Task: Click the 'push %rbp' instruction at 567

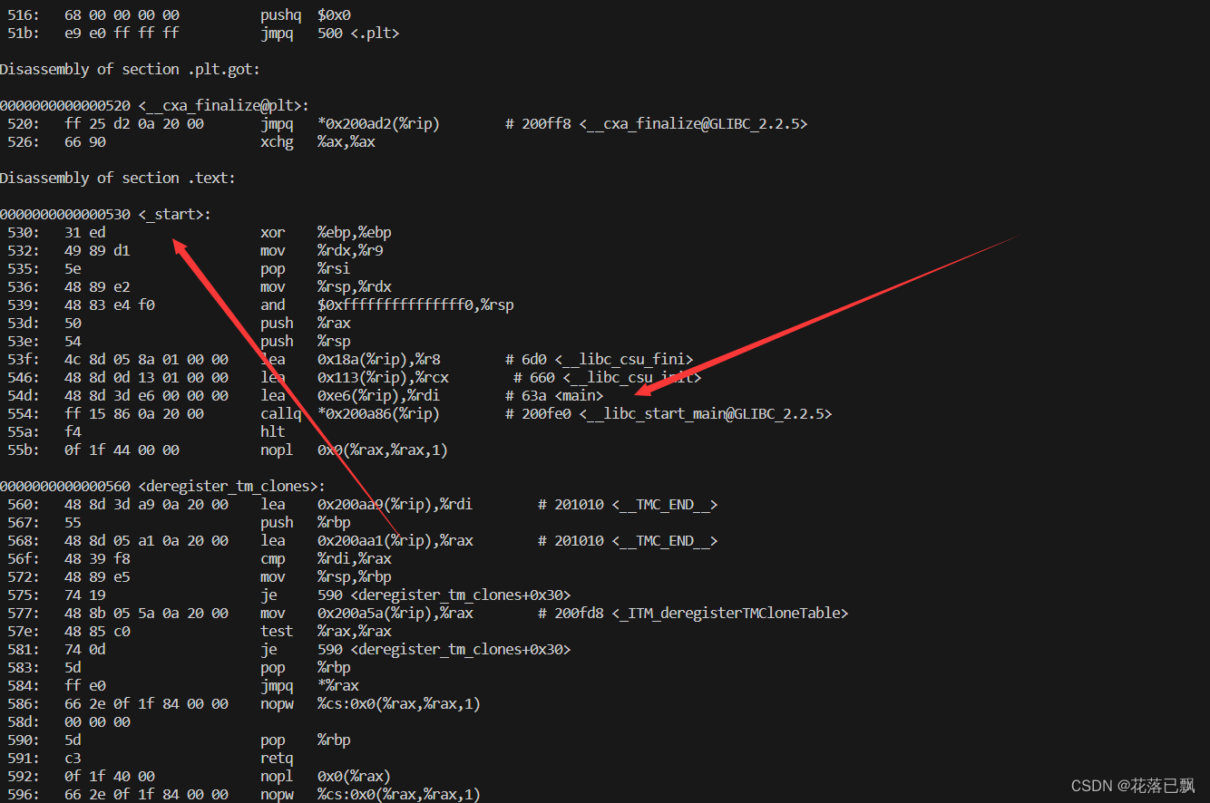Action: tap(305, 523)
